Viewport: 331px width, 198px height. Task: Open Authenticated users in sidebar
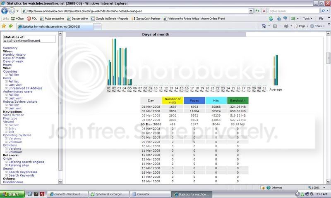point(17,92)
